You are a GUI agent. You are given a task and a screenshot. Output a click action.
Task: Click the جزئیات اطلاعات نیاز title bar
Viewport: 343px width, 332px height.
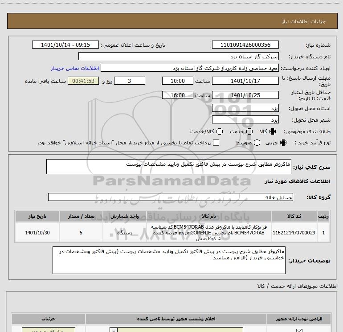click(x=172, y=21)
